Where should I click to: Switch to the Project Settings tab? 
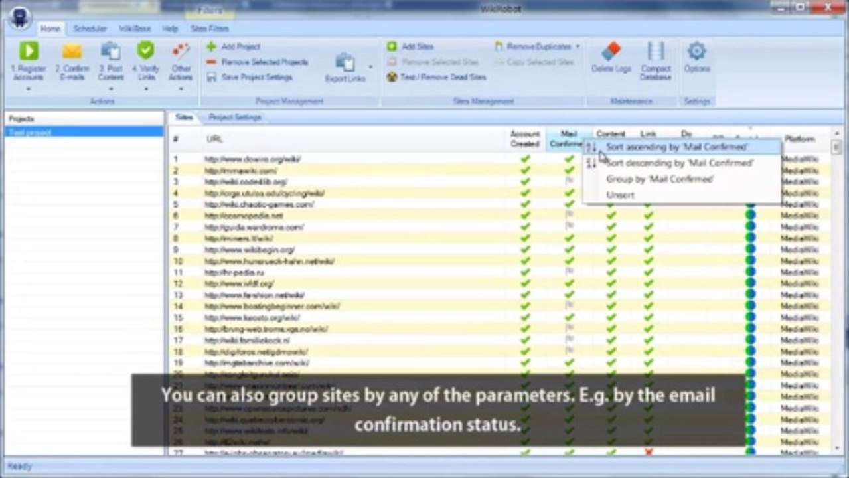235,118
